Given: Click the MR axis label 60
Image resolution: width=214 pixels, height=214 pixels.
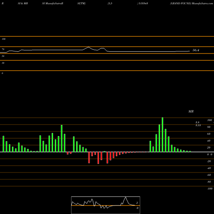Looking at the screenshot, I should pyautogui.click(x=209, y=134).
